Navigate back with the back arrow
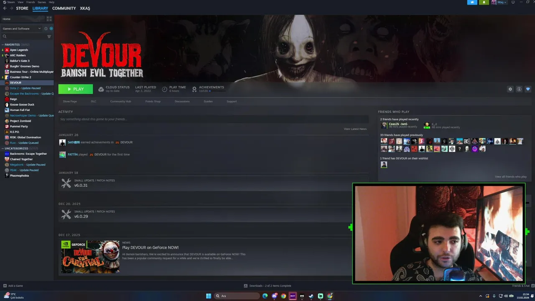This screenshot has width=535, height=301. tap(5, 8)
